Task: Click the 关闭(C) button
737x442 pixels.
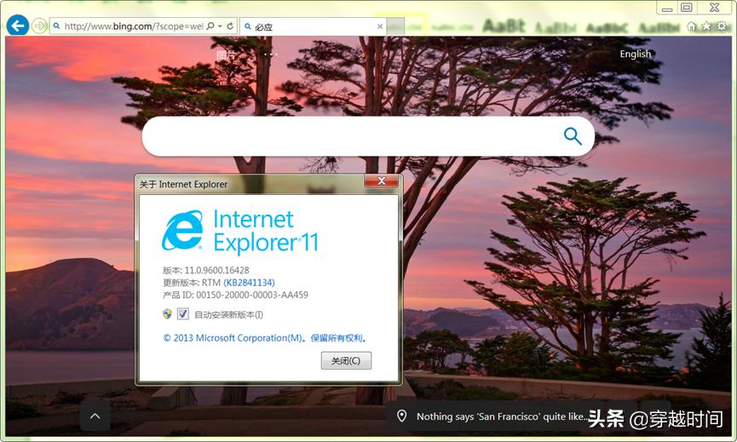Action: point(346,361)
